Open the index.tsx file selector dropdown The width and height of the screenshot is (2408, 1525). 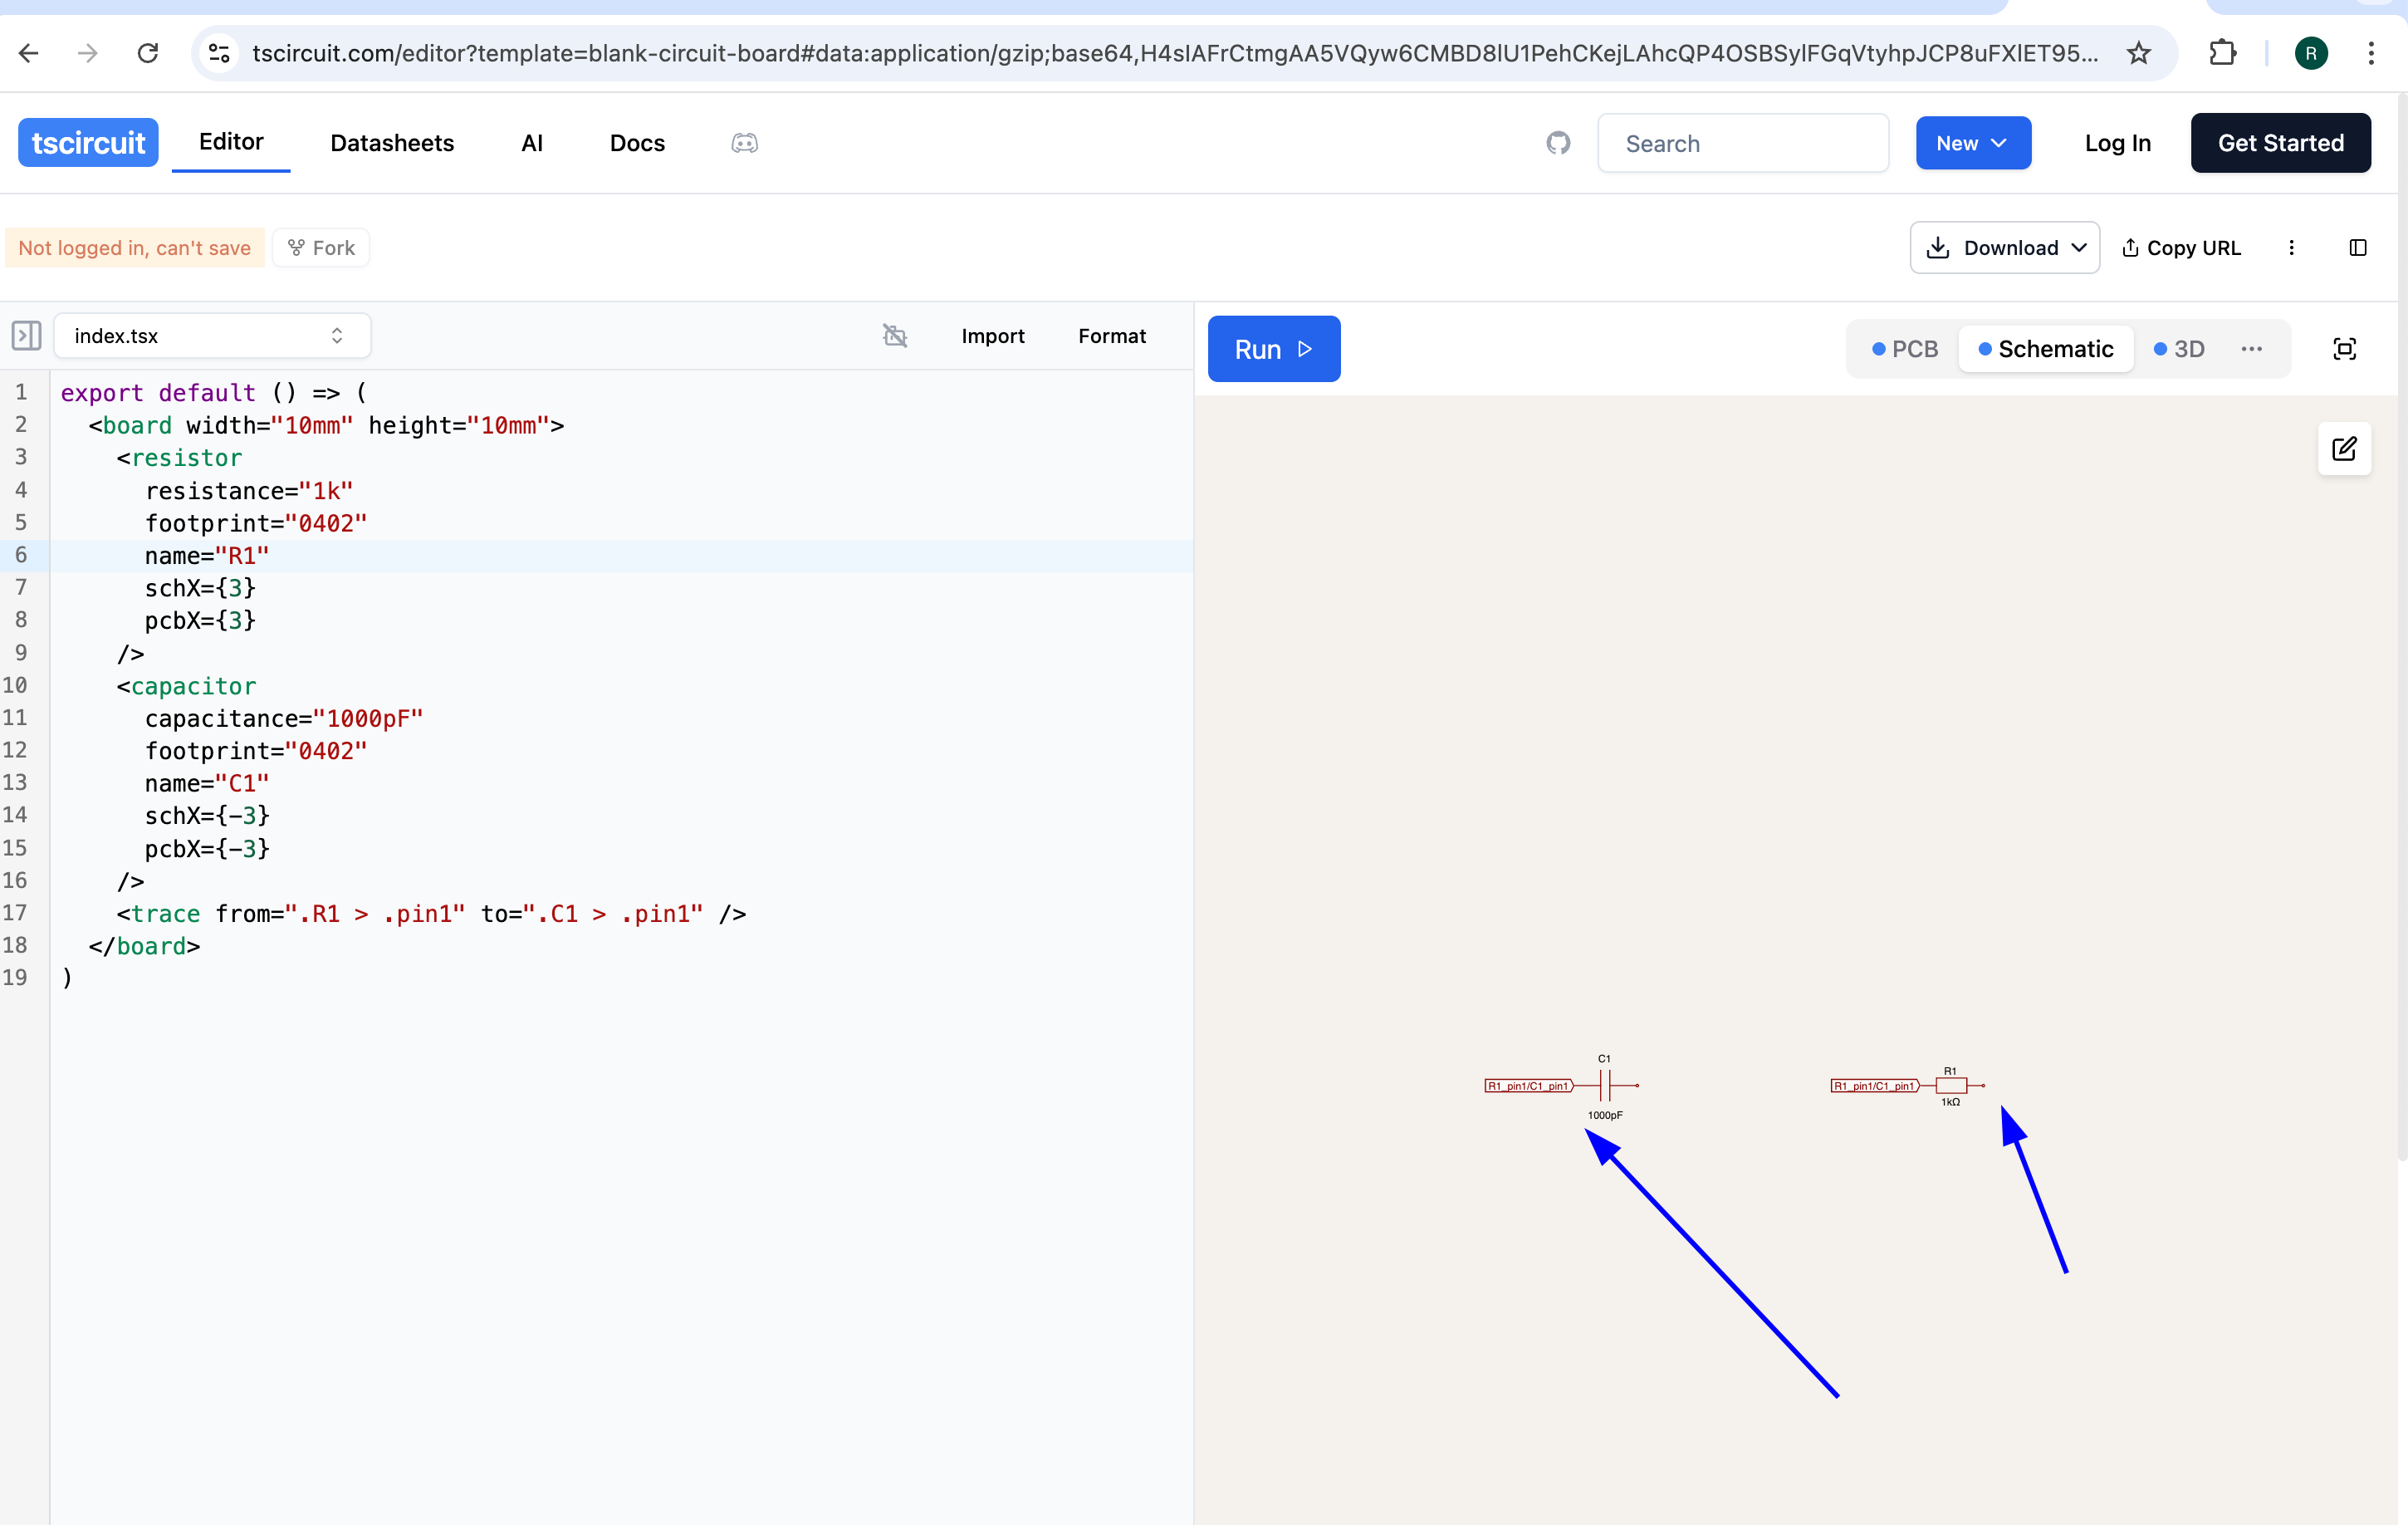click(x=211, y=336)
